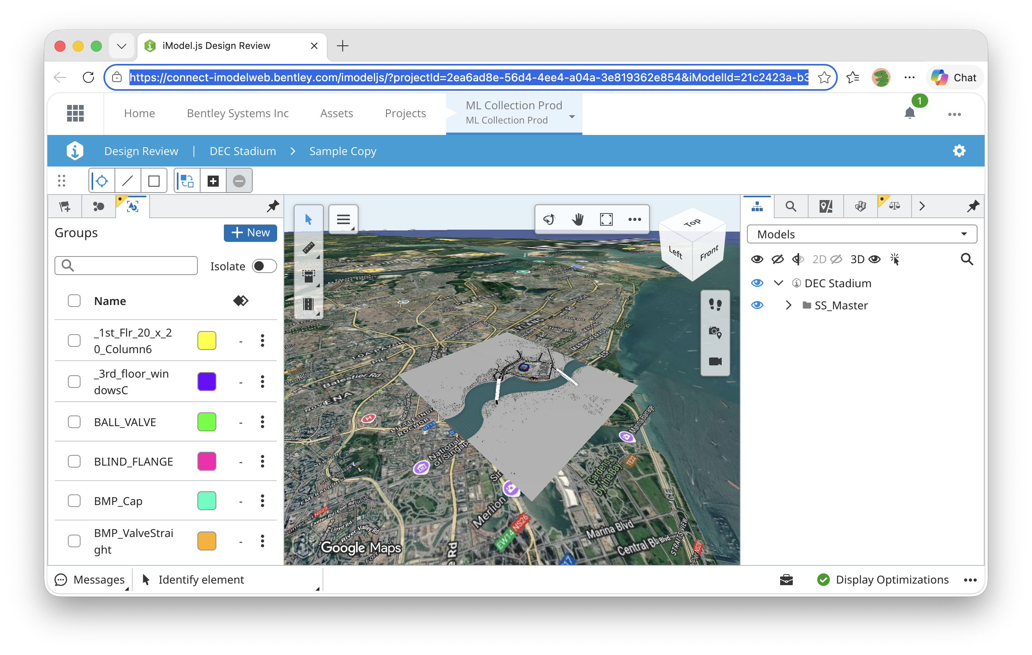Collapse the DEC Stadium tree node
The width and height of the screenshot is (1032, 655).
tap(778, 283)
